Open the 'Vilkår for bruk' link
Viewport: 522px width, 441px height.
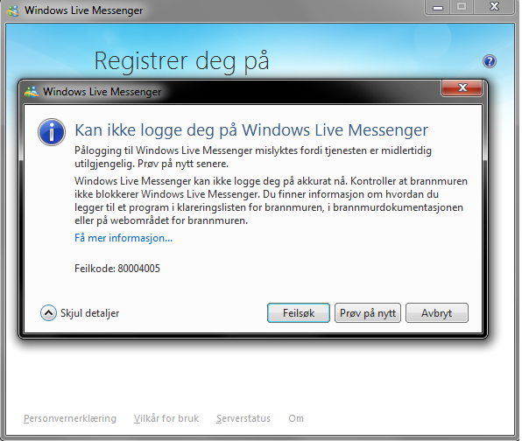pyautogui.click(x=166, y=418)
